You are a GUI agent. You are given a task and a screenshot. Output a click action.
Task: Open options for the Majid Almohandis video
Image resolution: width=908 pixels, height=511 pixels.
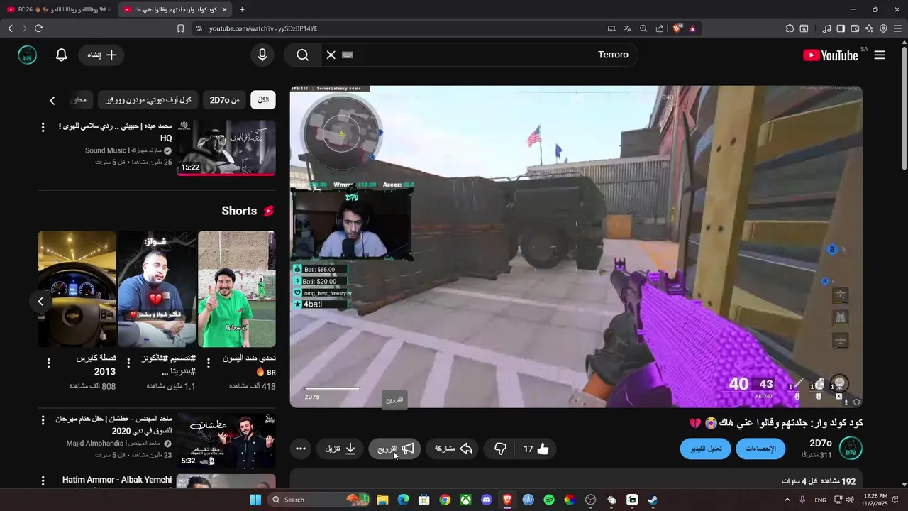tap(43, 421)
